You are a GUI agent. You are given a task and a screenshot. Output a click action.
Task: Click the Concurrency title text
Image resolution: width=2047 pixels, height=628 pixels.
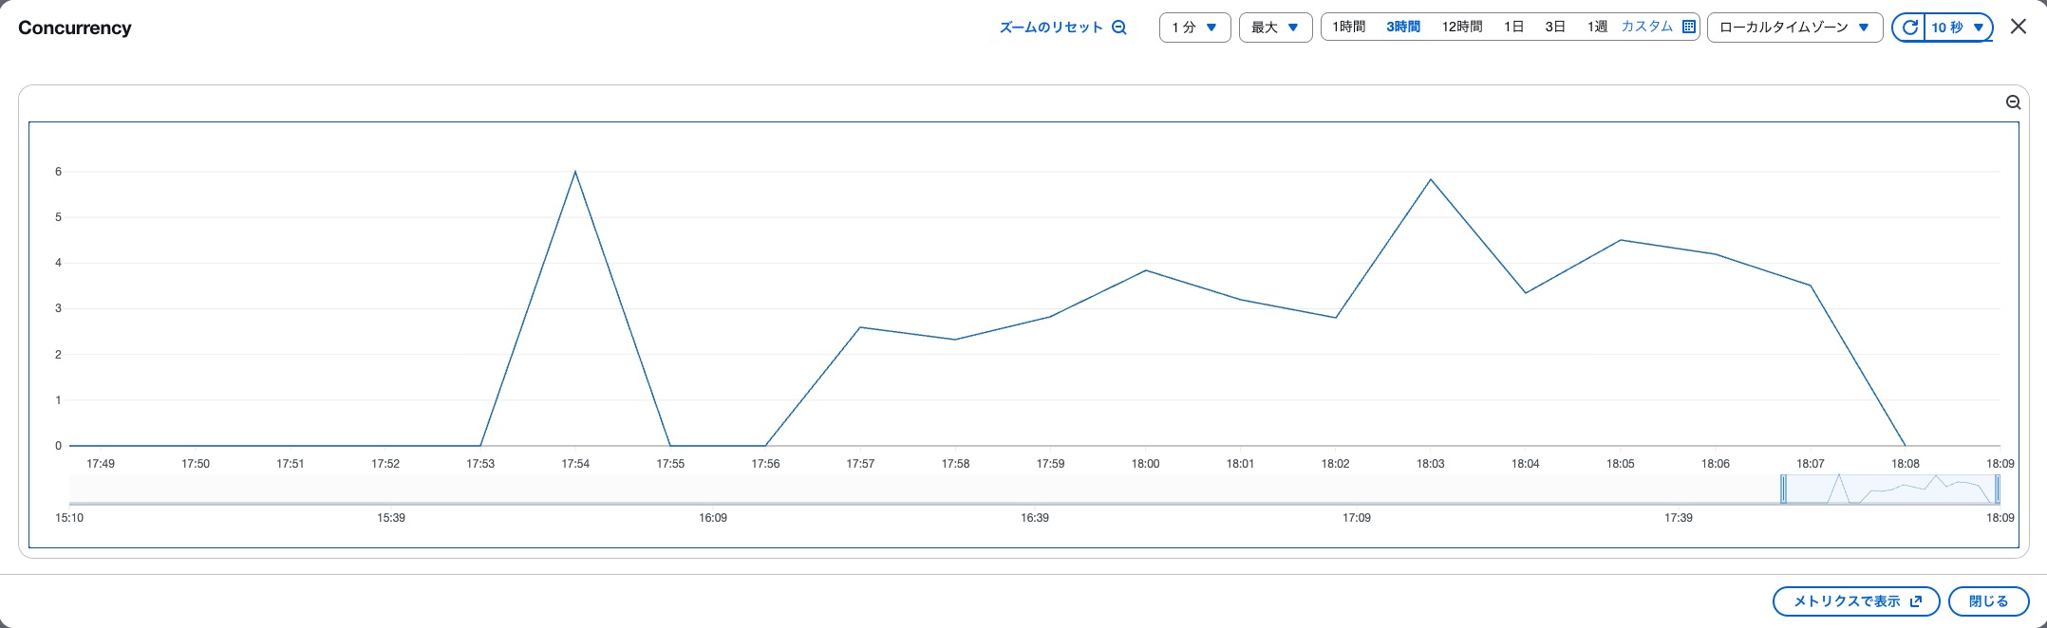coord(75,28)
